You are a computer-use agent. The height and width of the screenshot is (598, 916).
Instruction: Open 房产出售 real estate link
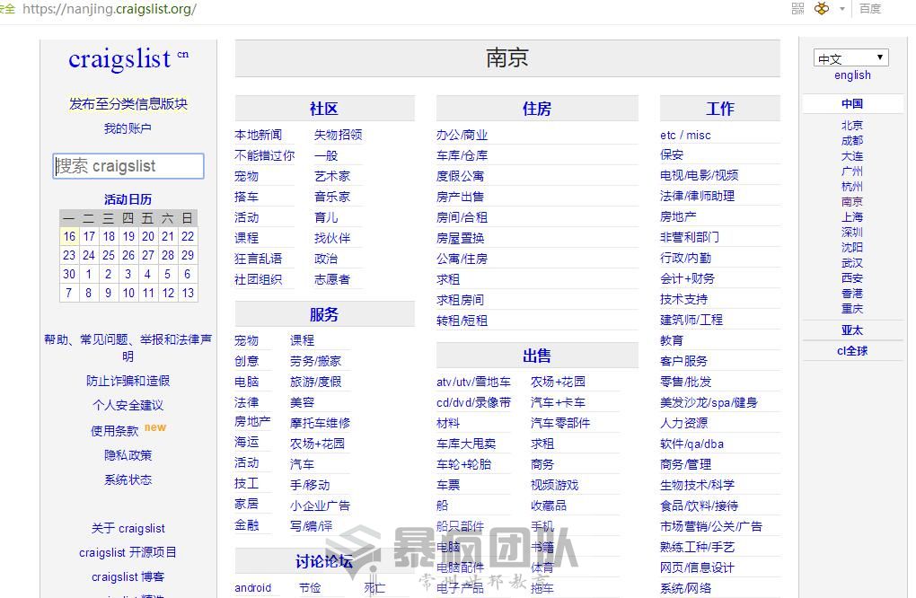tap(461, 197)
